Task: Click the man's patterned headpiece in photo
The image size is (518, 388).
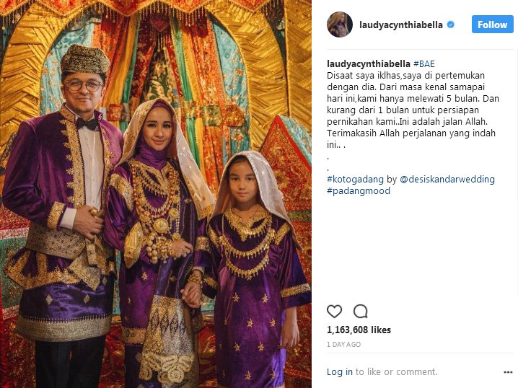Action: coord(85,59)
